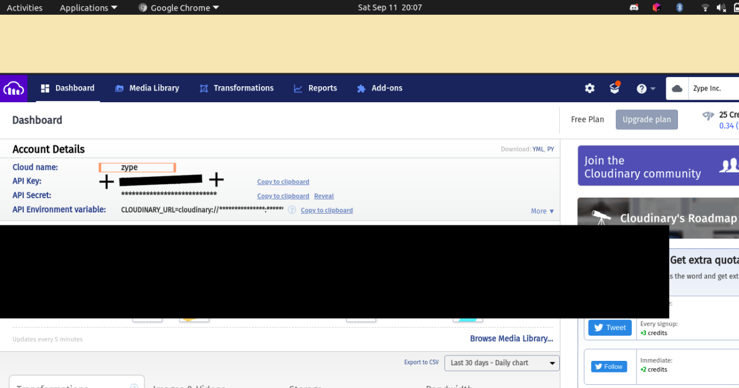Switch to the Transformations tab in navbar
This screenshot has height=388, width=739.
[236, 88]
